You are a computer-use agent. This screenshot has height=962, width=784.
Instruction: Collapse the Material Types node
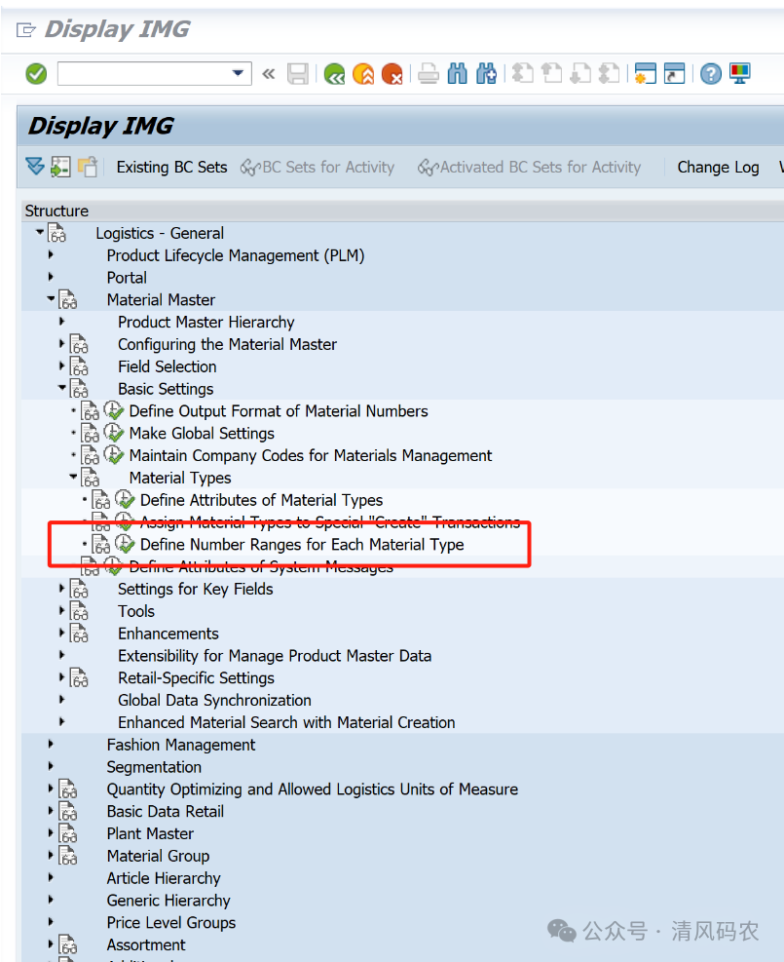click(x=72, y=478)
